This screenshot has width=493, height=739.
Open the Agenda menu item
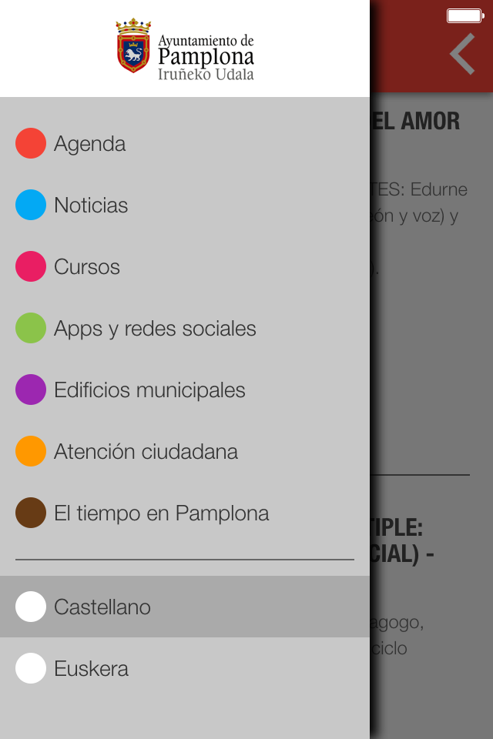89,144
